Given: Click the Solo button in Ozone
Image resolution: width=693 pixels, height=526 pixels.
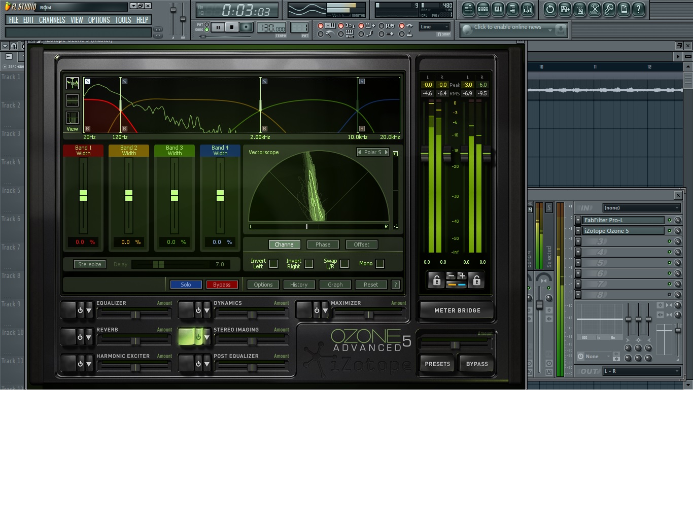Looking at the screenshot, I should [x=186, y=285].
